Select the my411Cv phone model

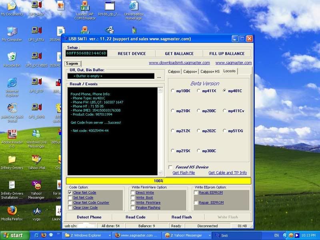(x=224, y=111)
